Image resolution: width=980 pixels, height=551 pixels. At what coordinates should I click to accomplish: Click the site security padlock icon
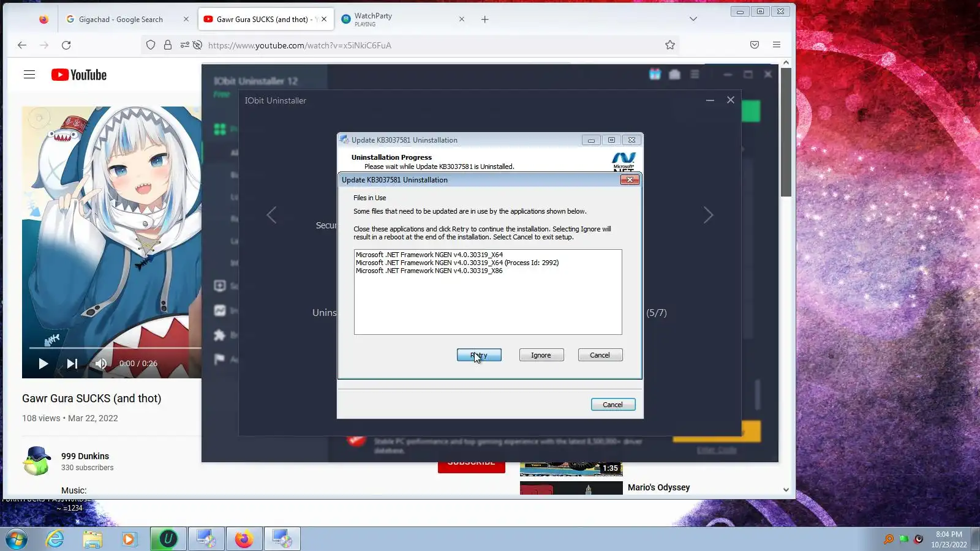click(168, 45)
